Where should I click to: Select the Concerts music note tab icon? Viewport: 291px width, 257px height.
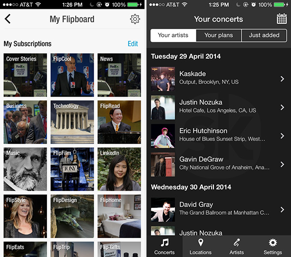point(164,242)
